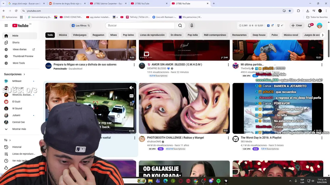The width and height of the screenshot is (330, 185).
Task: Open Chrome downloads icon
Action: pos(308,11)
